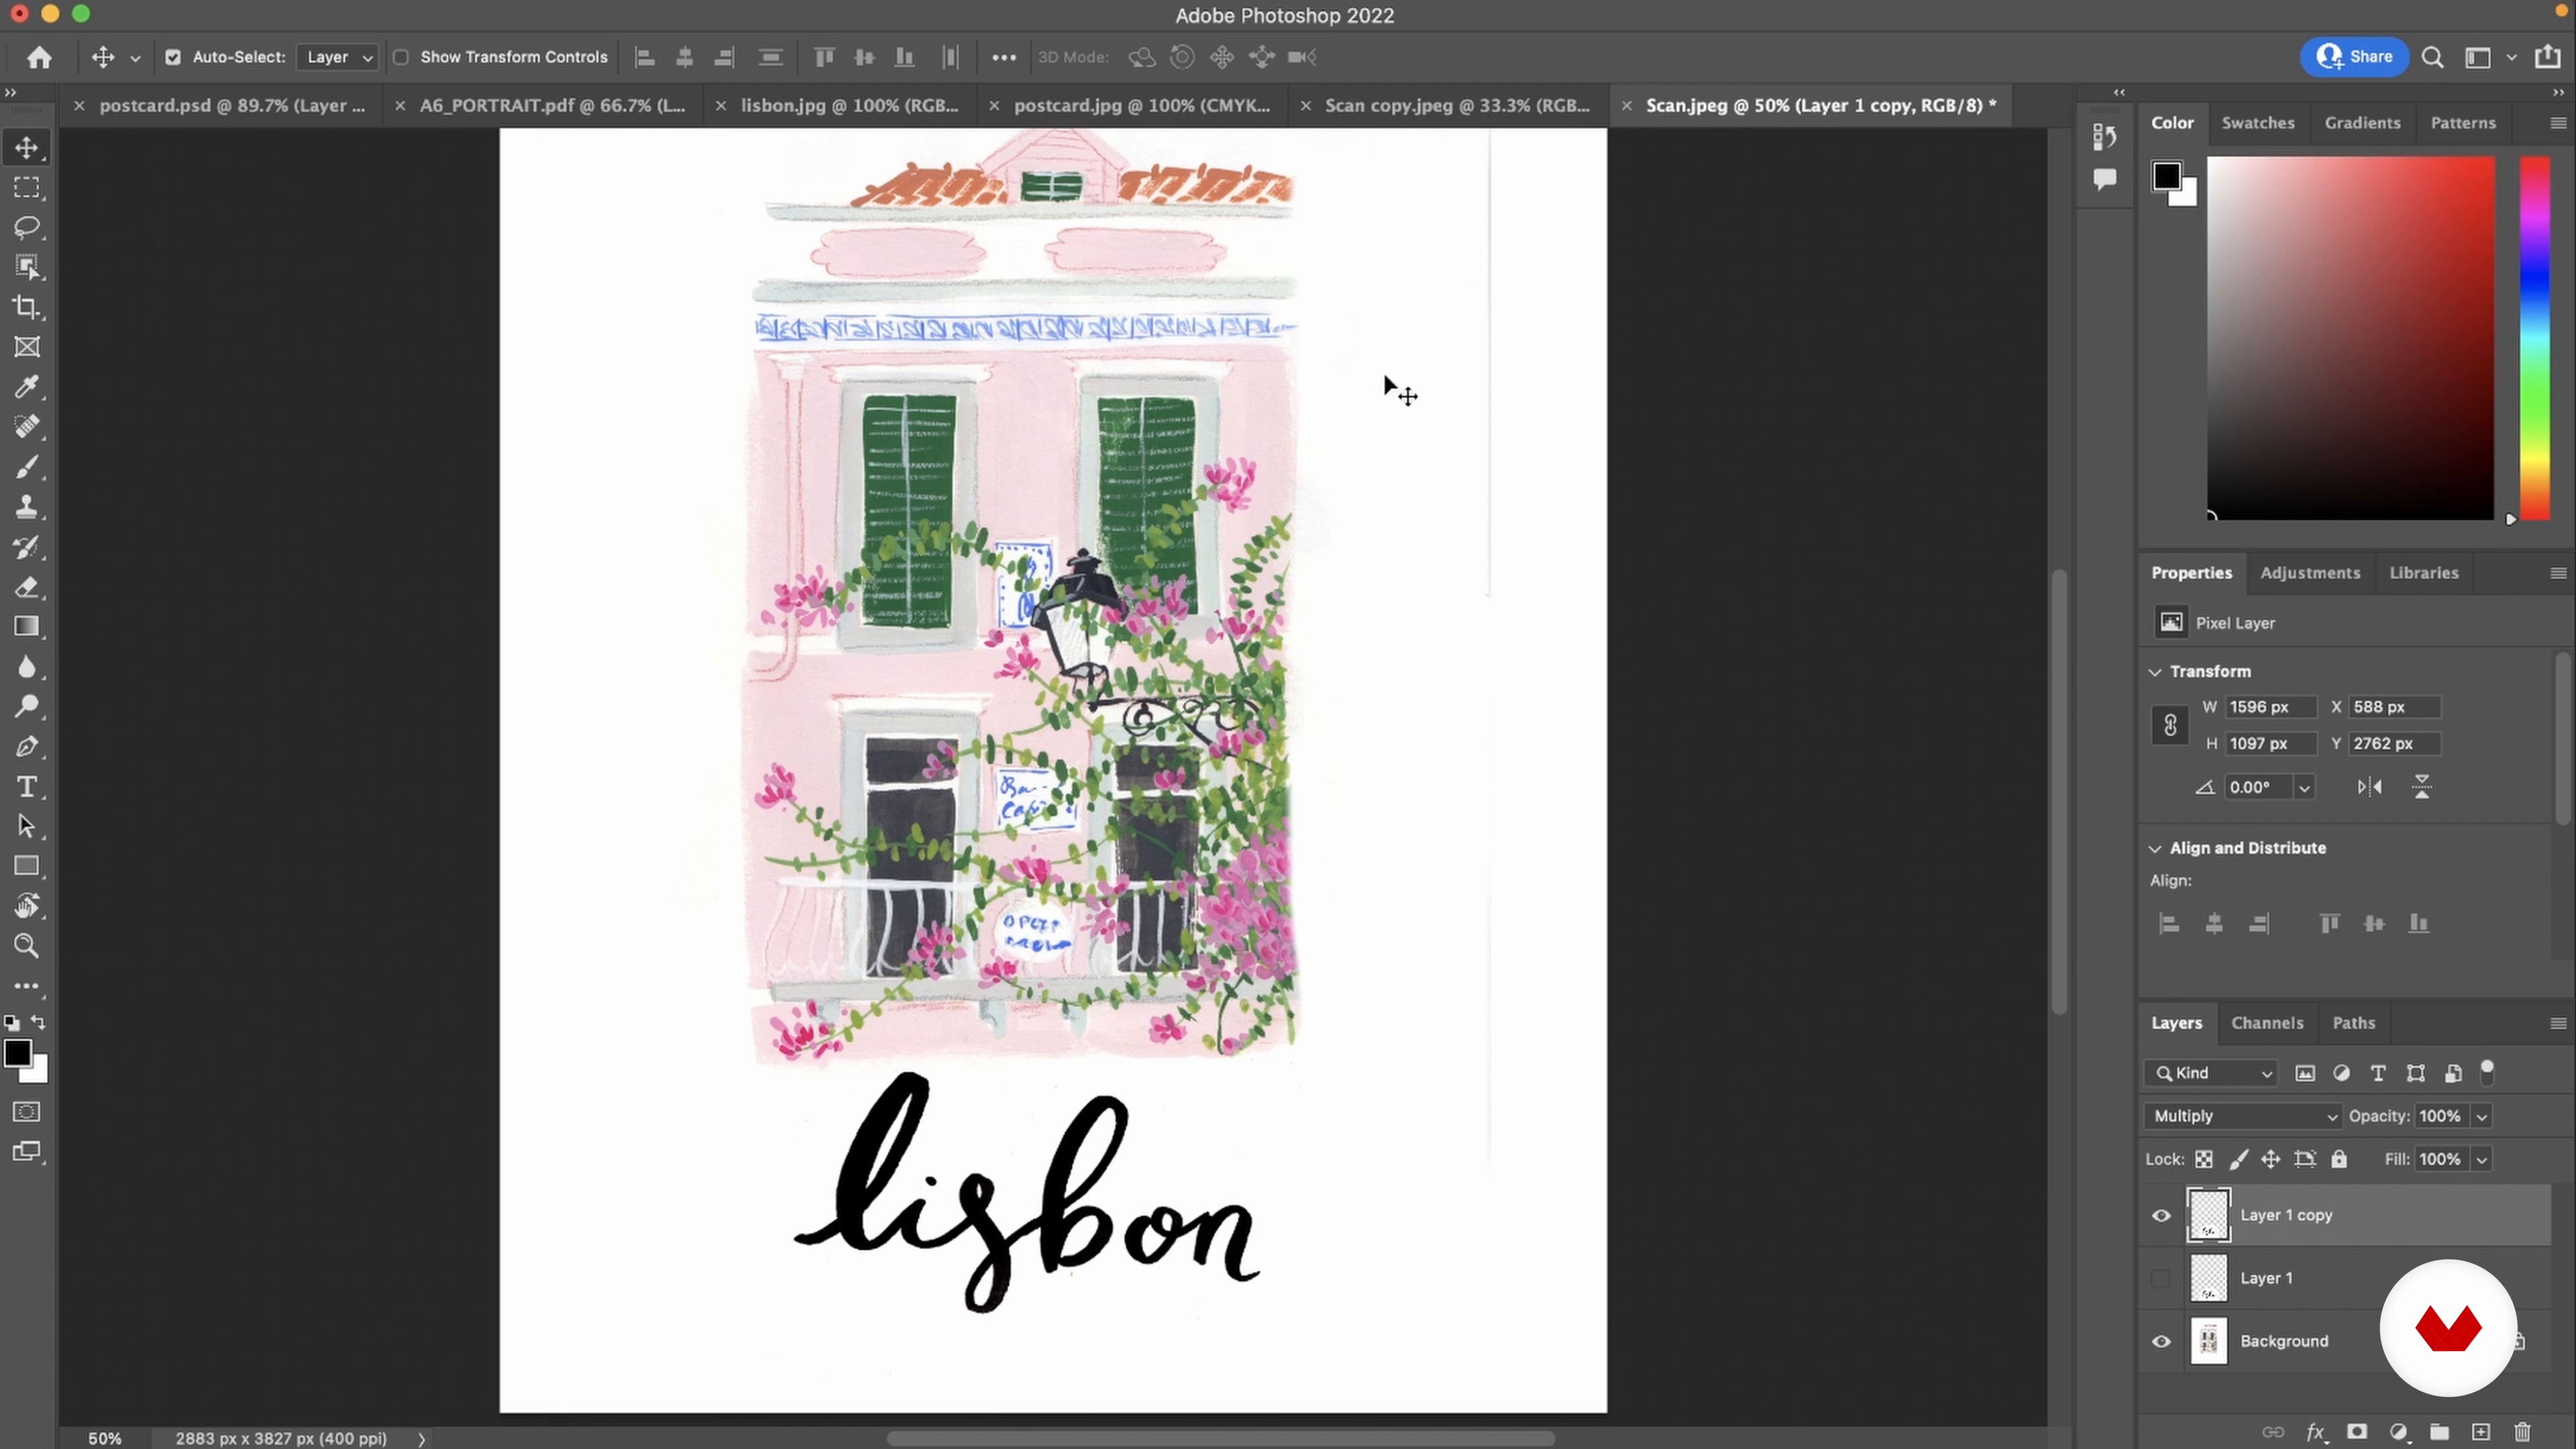Screen dimensions: 2576x1449
Task: Collapse the Align and Distribute section
Action: pos(2155,849)
